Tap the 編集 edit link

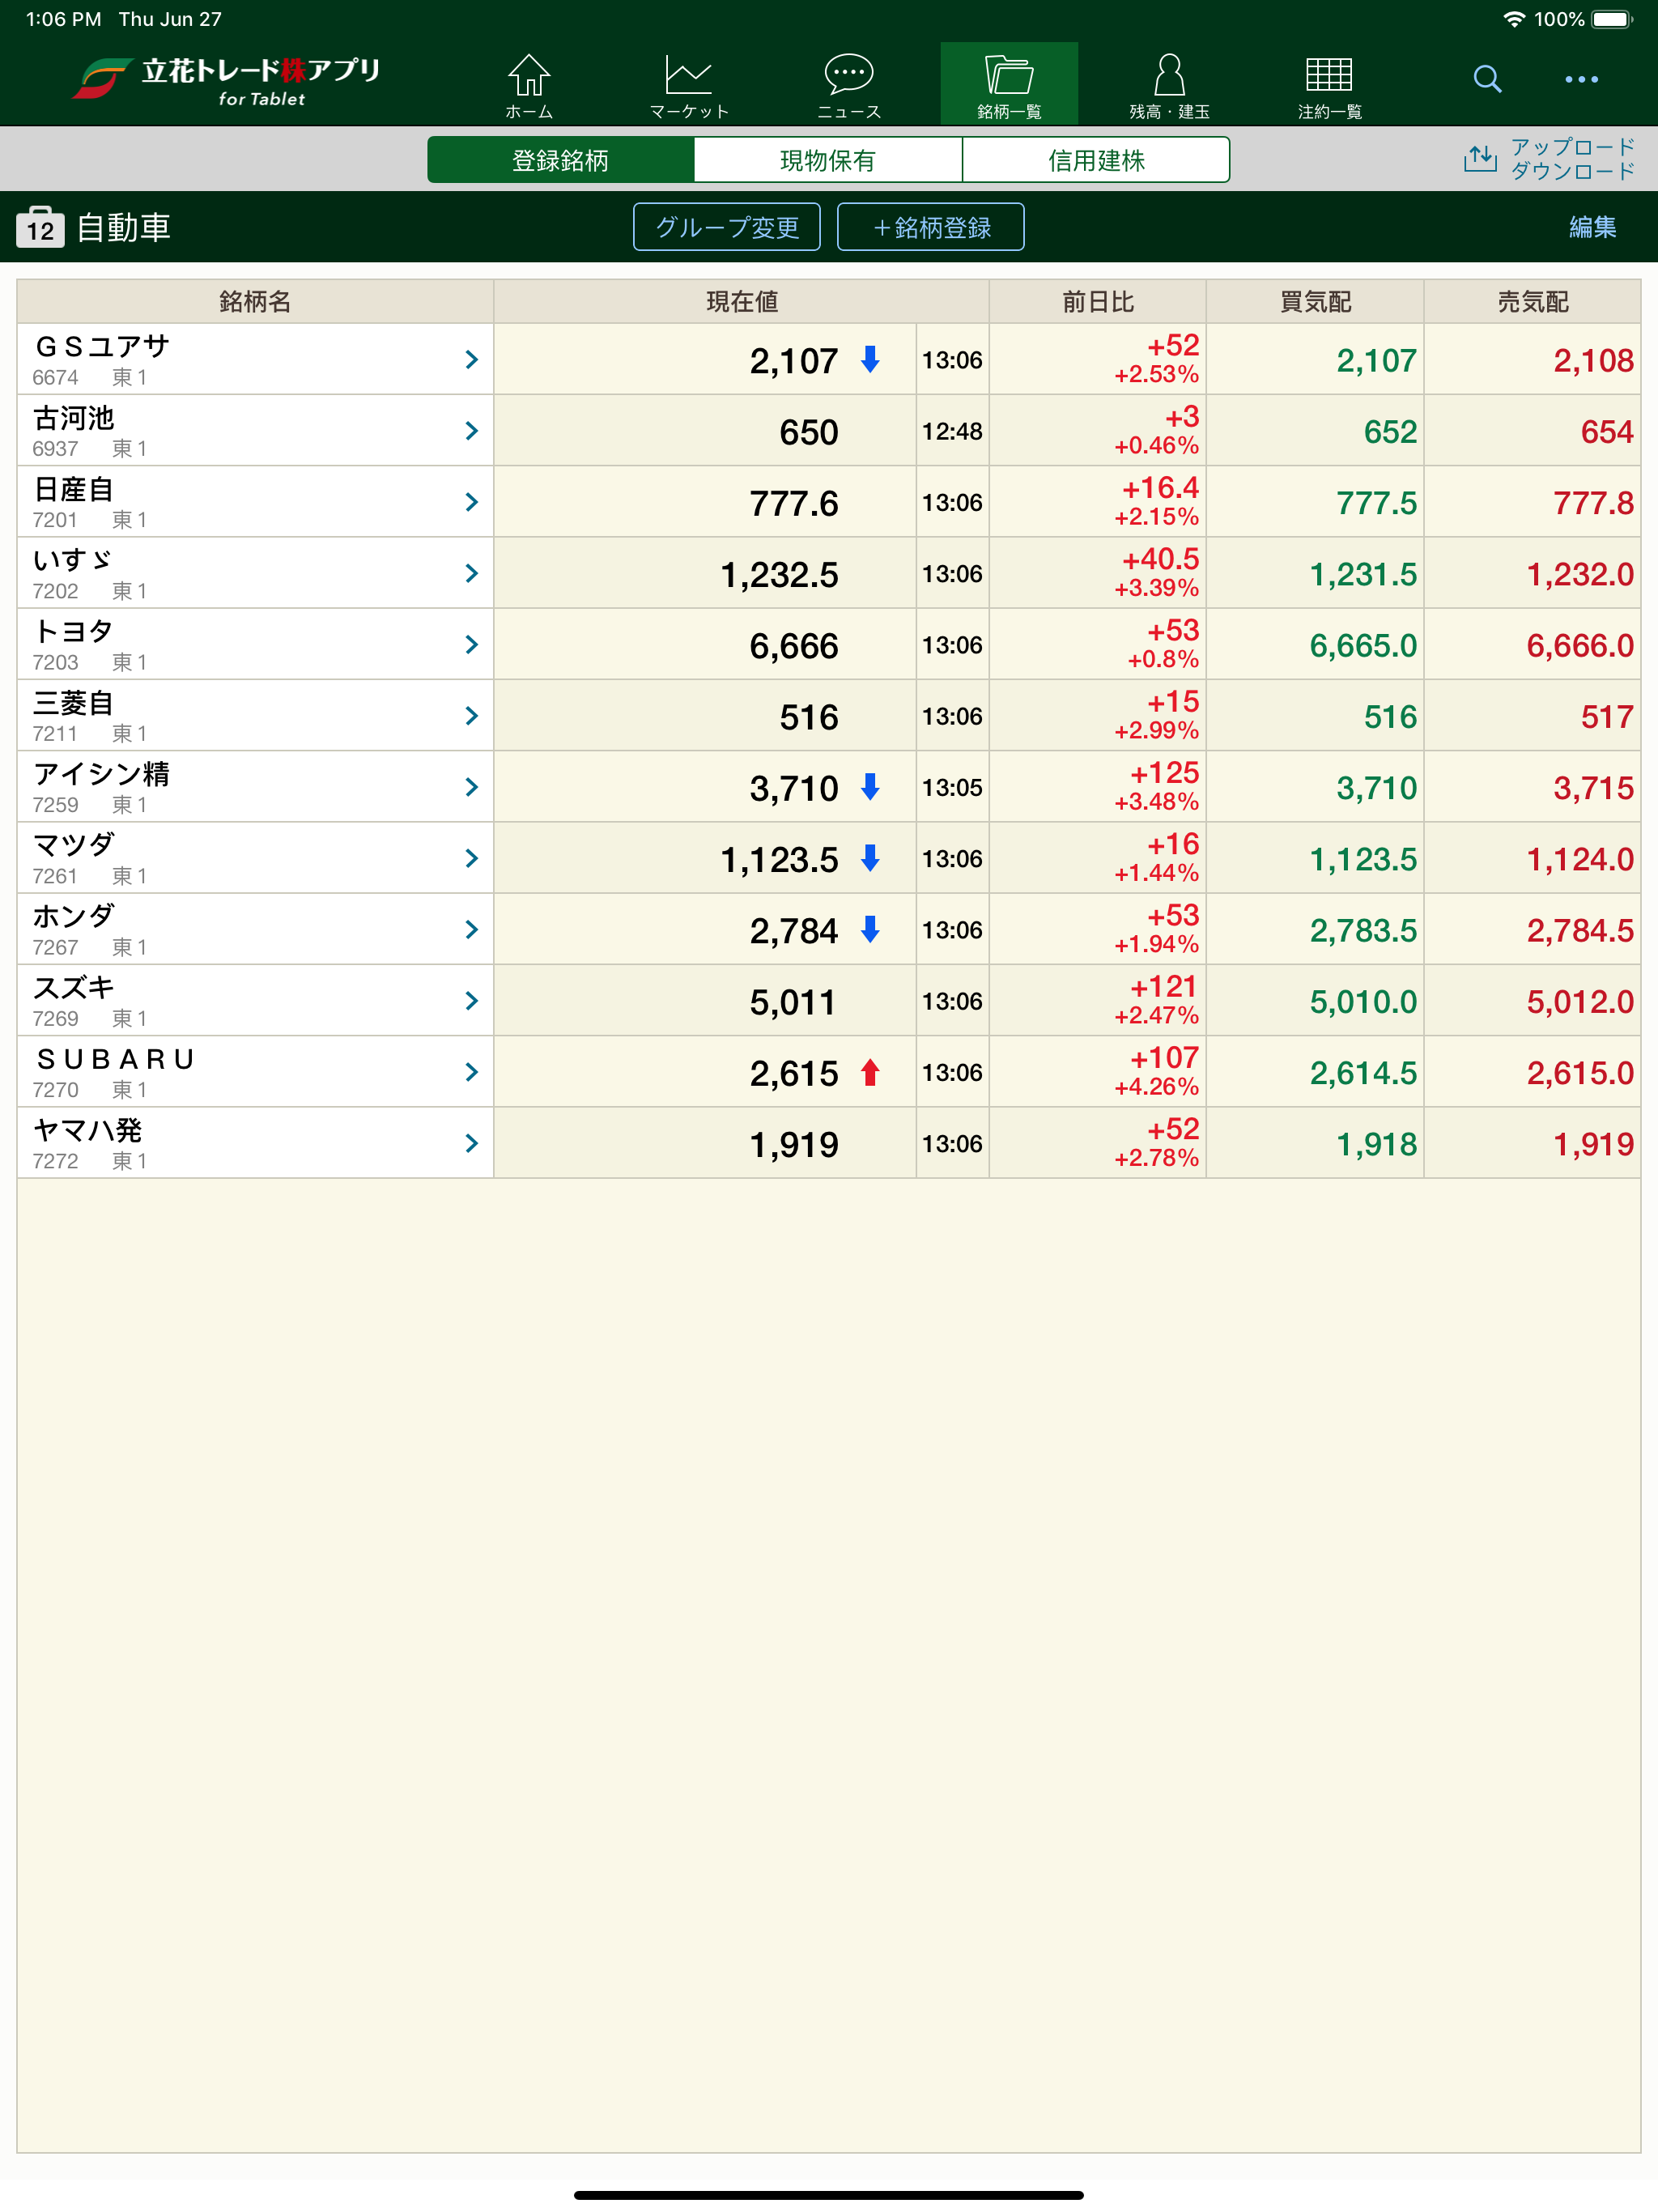(x=1592, y=227)
